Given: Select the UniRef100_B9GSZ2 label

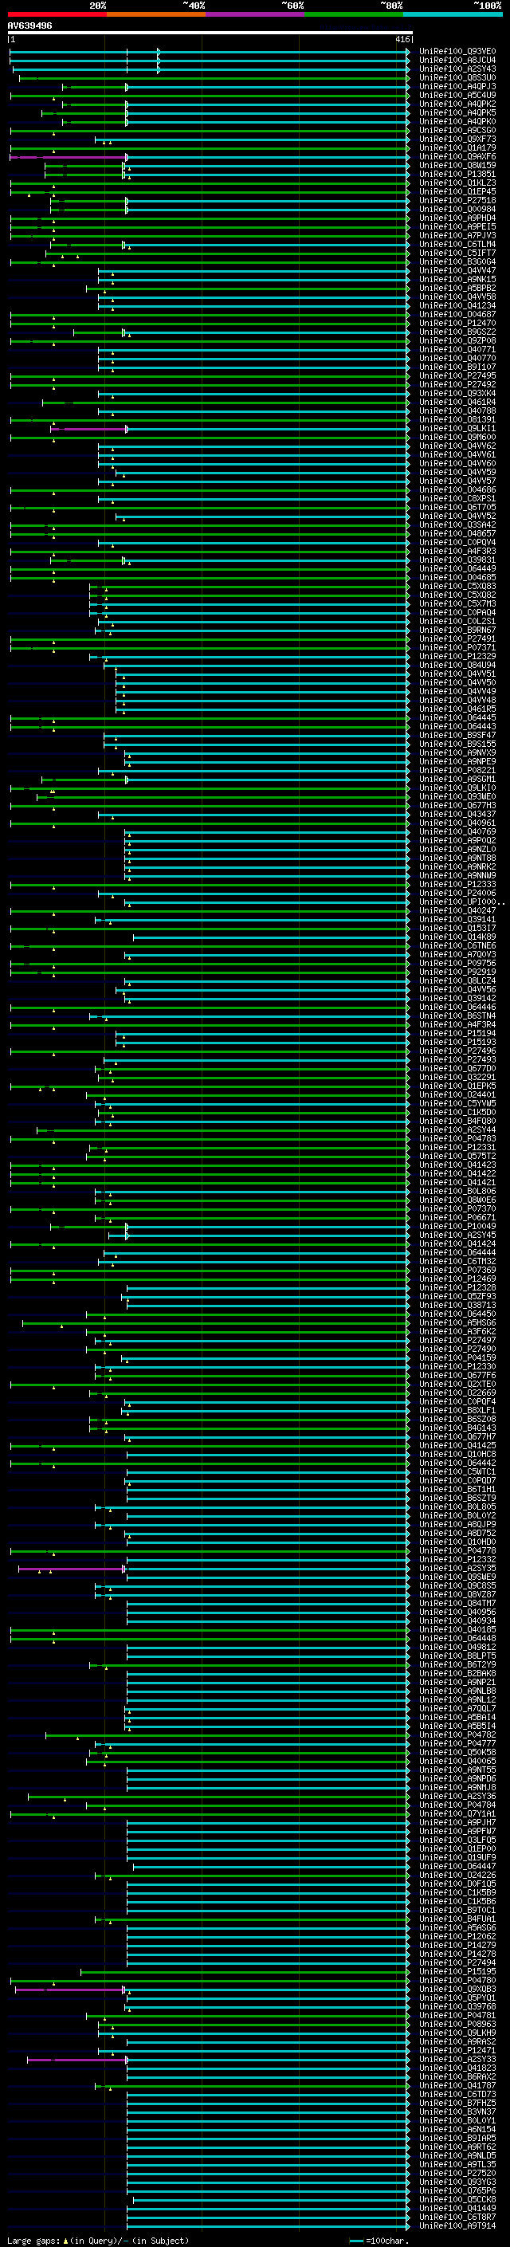Looking at the screenshot, I should coord(457,332).
